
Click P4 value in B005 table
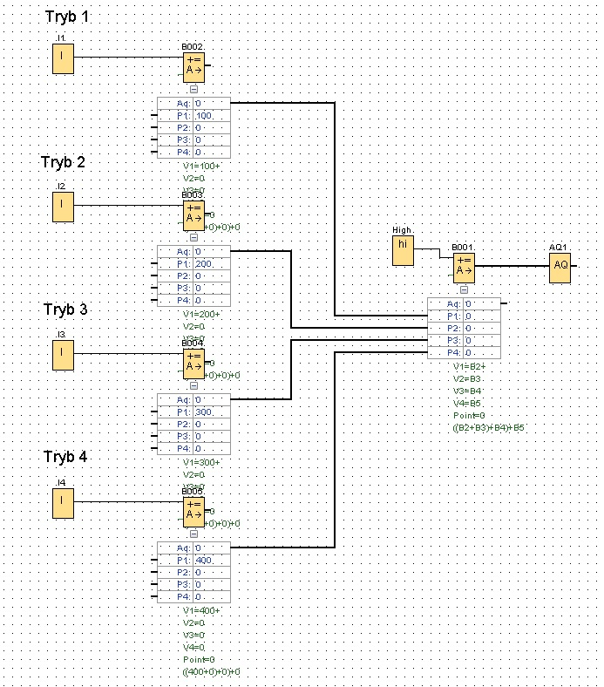212,596
